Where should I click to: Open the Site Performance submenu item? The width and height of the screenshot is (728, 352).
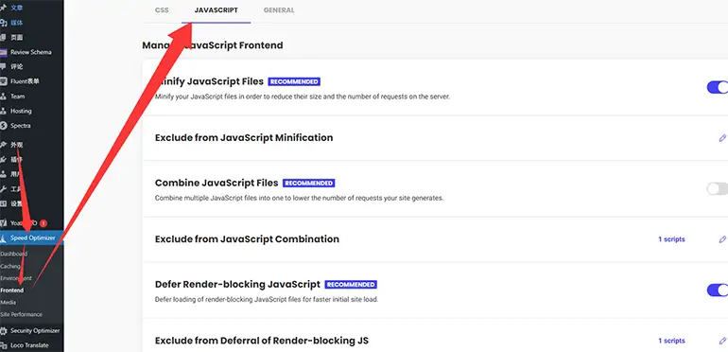(x=21, y=314)
